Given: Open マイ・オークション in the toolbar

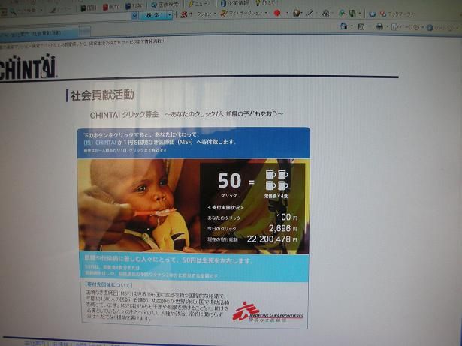Looking at the screenshot, I should click(241, 13).
